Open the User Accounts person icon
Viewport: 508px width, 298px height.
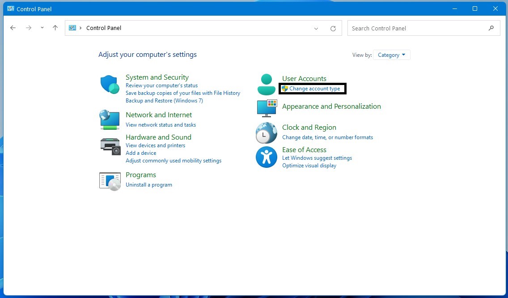[x=267, y=84]
